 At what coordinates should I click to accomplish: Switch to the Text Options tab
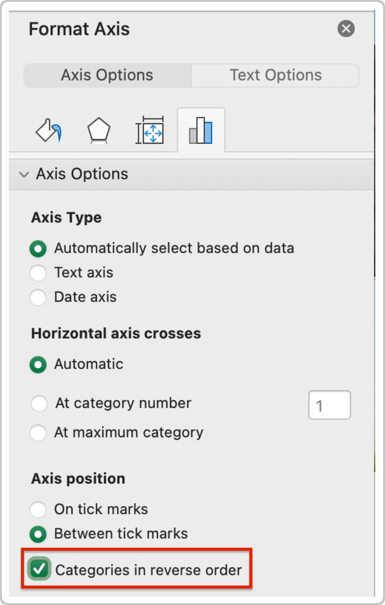(x=275, y=75)
